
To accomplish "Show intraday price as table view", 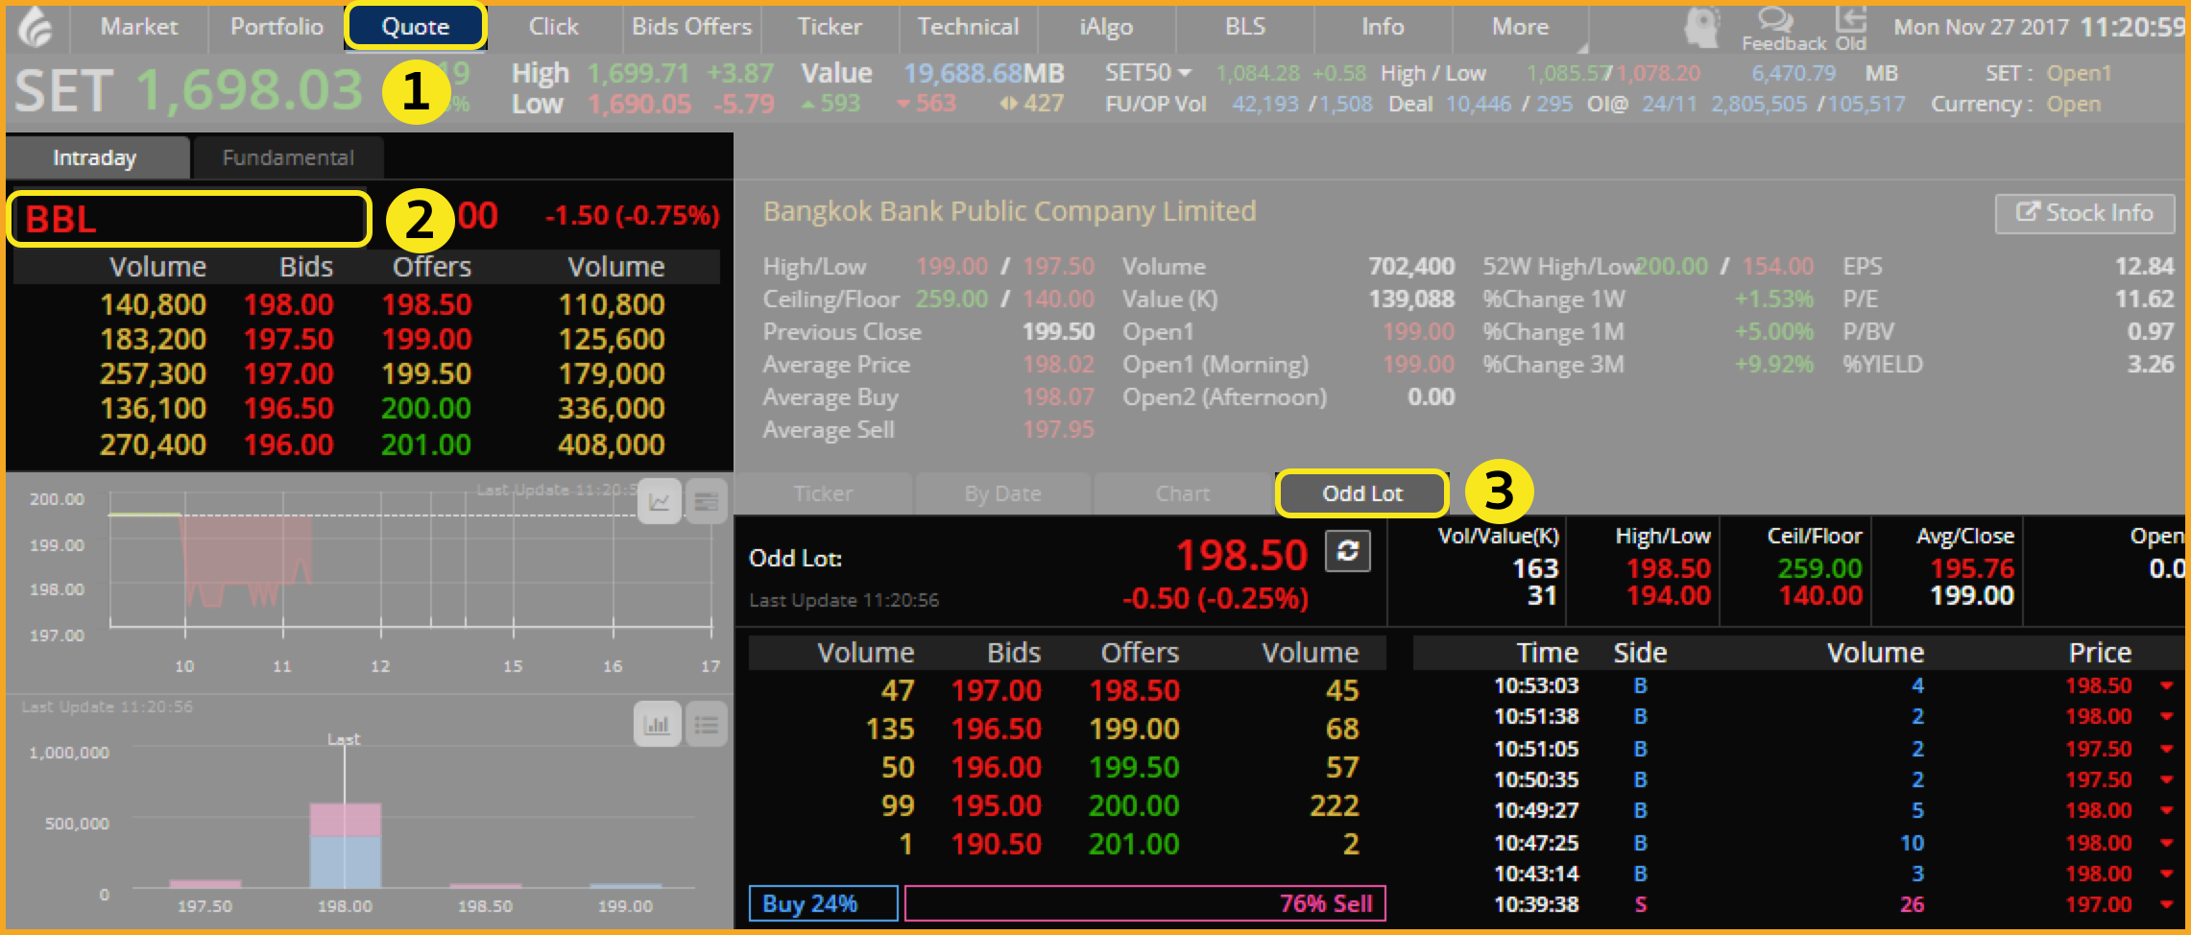I will pyautogui.click(x=707, y=501).
